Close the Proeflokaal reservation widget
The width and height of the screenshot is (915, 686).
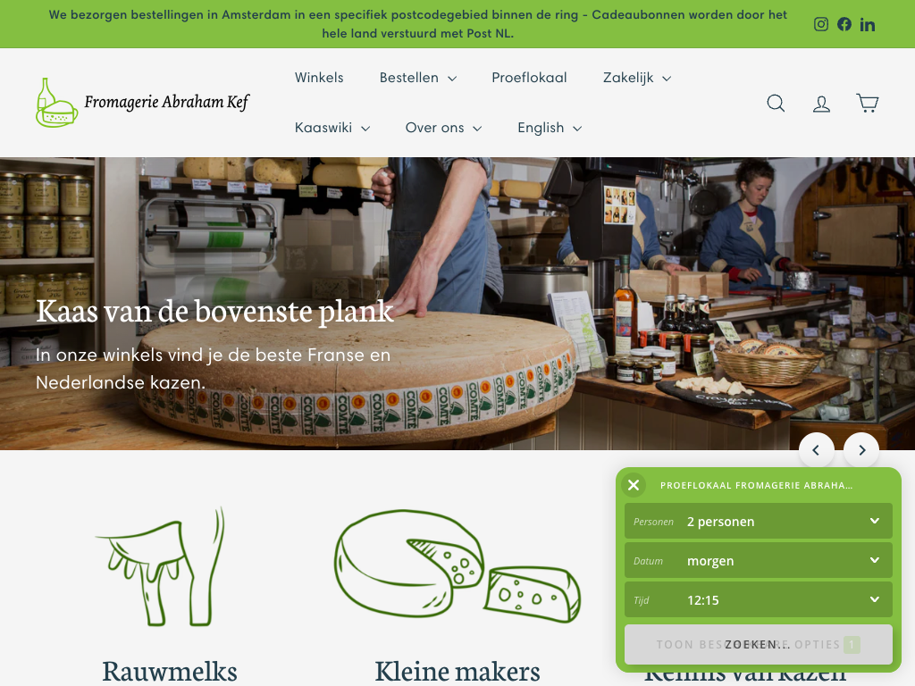(x=634, y=485)
